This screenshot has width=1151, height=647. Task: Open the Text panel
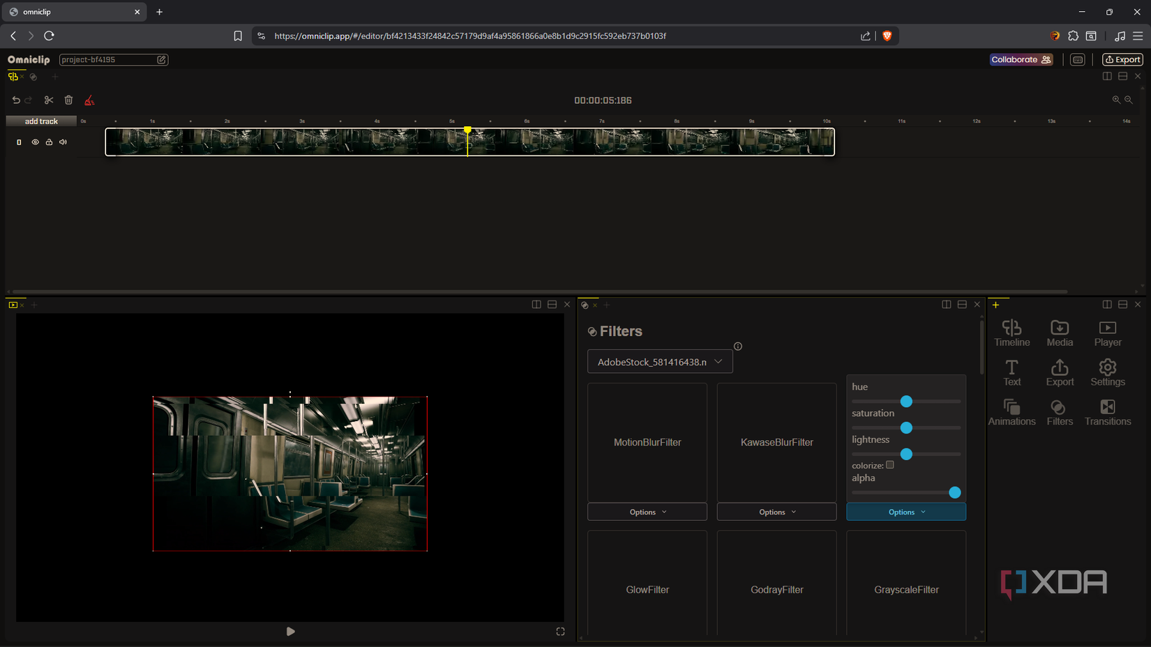coord(1011,372)
